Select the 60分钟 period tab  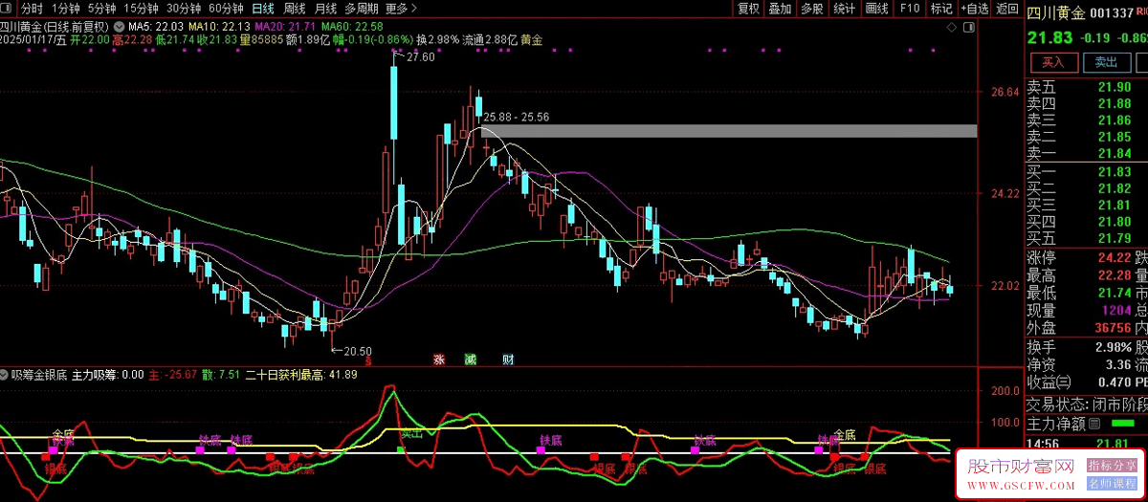pyautogui.click(x=227, y=9)
